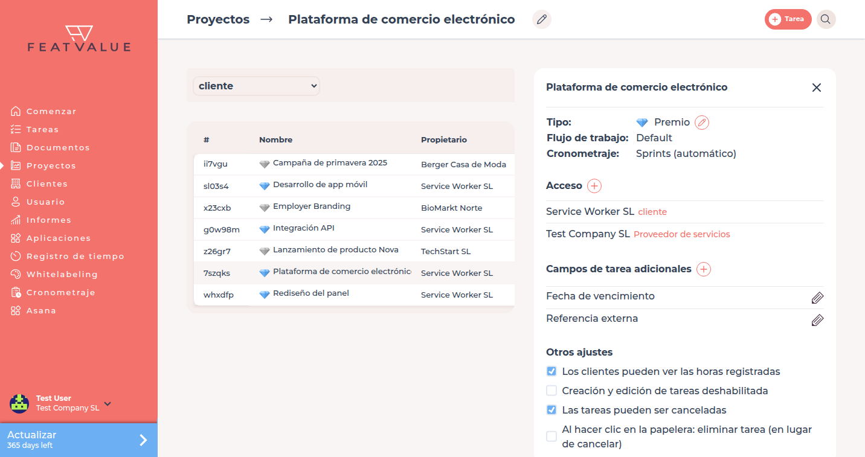Click the diamond icon for Lanzamiento de producto Nova

click(264, 251)
